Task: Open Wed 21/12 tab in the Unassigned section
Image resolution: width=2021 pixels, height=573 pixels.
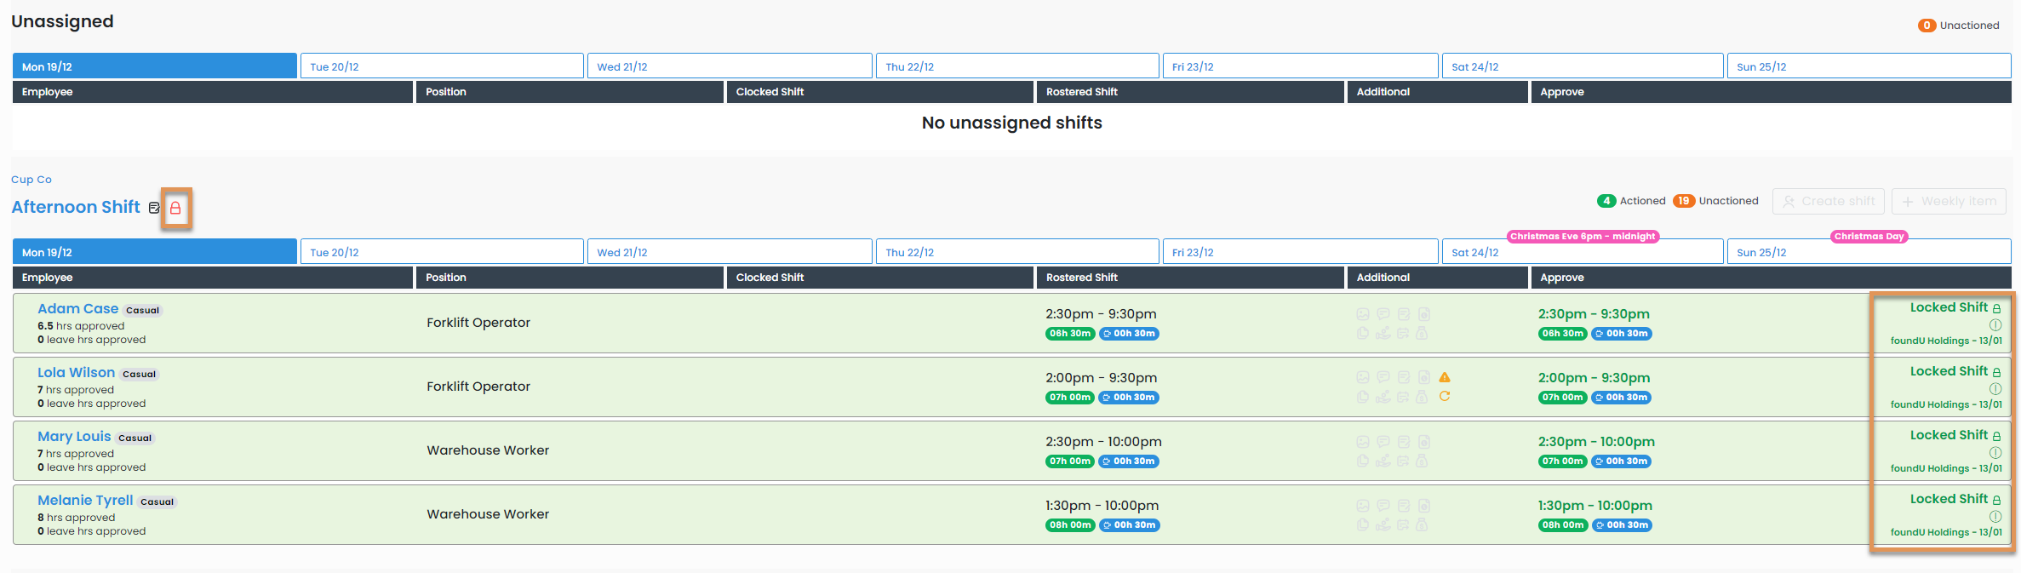Action: (x=729, y=66)
